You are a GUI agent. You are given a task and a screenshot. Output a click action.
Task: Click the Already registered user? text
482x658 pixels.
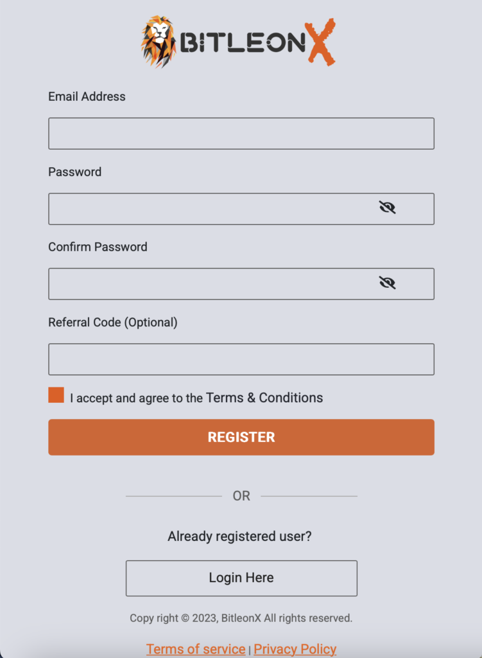[240, 537]
